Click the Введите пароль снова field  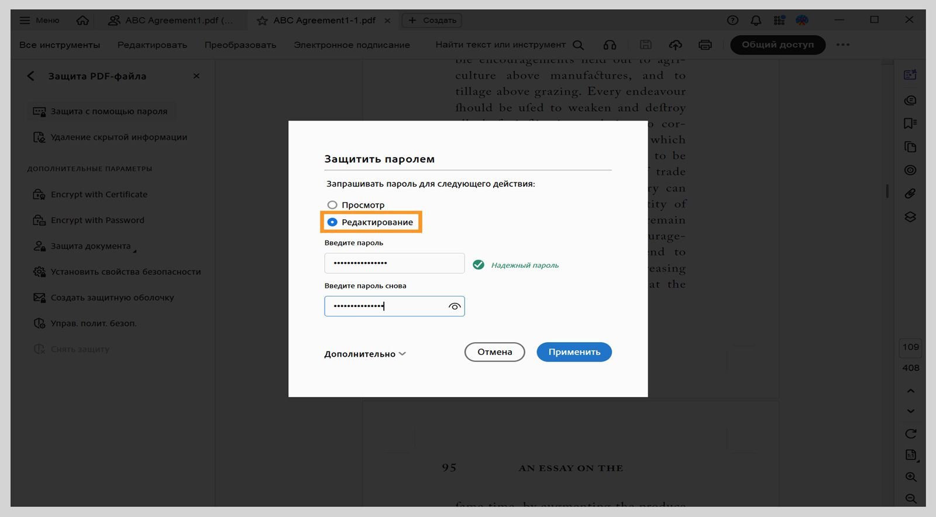[x=394, y=306]
